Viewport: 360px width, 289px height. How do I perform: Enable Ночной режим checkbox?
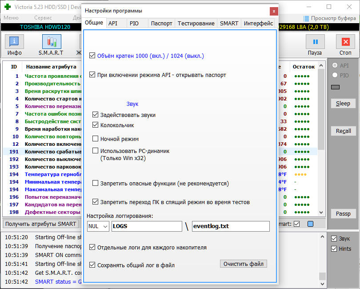coord(95,139)
